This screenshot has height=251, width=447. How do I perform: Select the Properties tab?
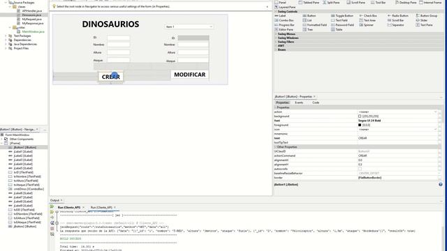point(282,102)
